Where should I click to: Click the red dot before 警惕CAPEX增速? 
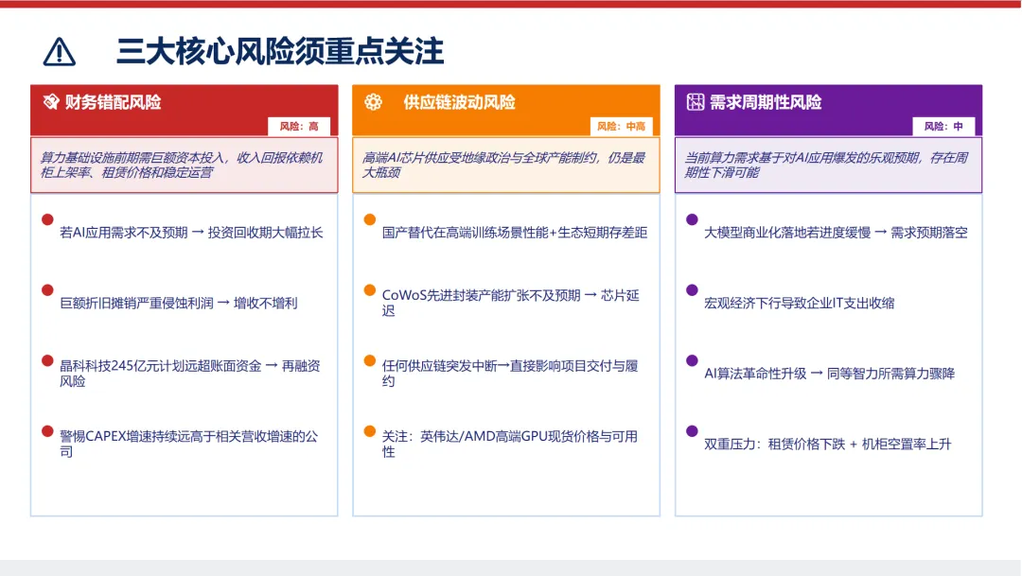tap(47, 430)
